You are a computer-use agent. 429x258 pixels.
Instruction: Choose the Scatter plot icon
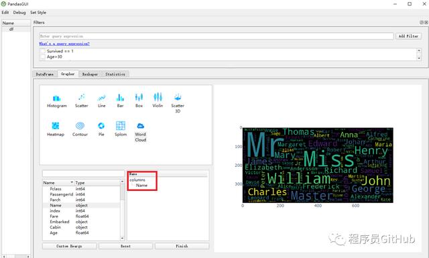pos(82,97)
